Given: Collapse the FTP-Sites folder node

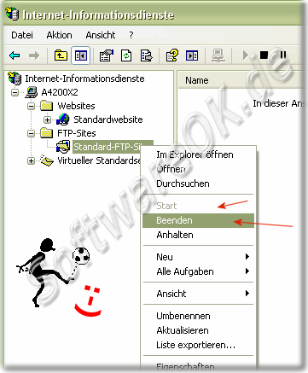Looking at the screenshot, I should (x=31, y=133).
